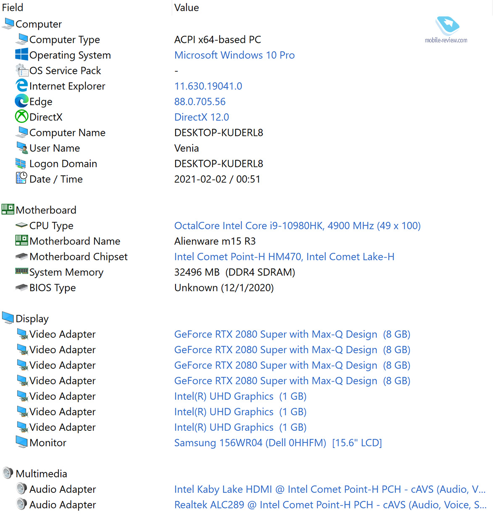
Task: Select the Alienware m15 R3 value
Action: tap(215, 241)
